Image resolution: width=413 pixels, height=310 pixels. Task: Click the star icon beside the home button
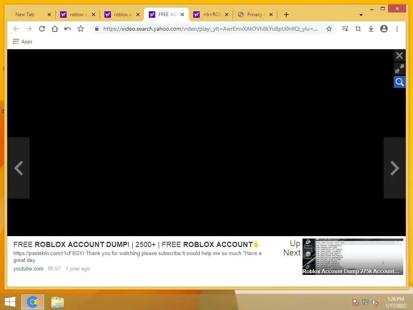[x=81, y=29]
